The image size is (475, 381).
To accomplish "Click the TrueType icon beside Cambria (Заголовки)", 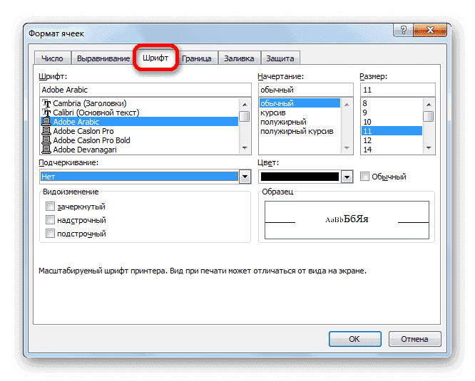I will [x=47, y=103].
